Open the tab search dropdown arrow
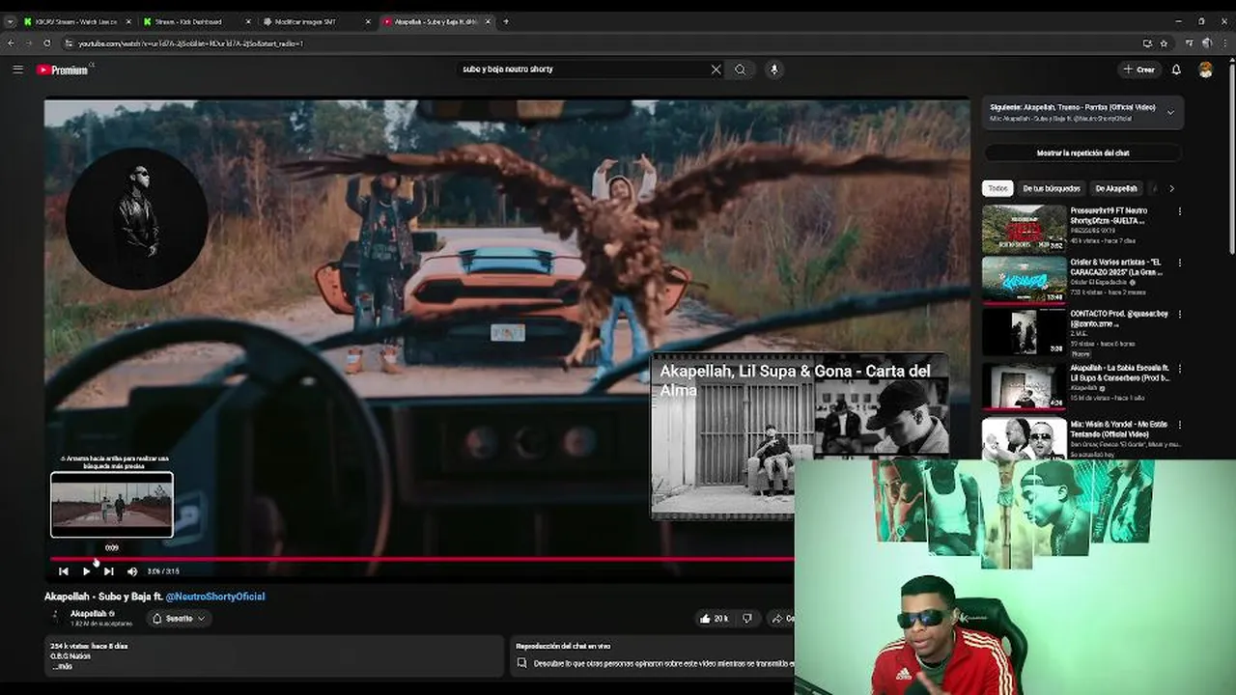 pos(9,21)
